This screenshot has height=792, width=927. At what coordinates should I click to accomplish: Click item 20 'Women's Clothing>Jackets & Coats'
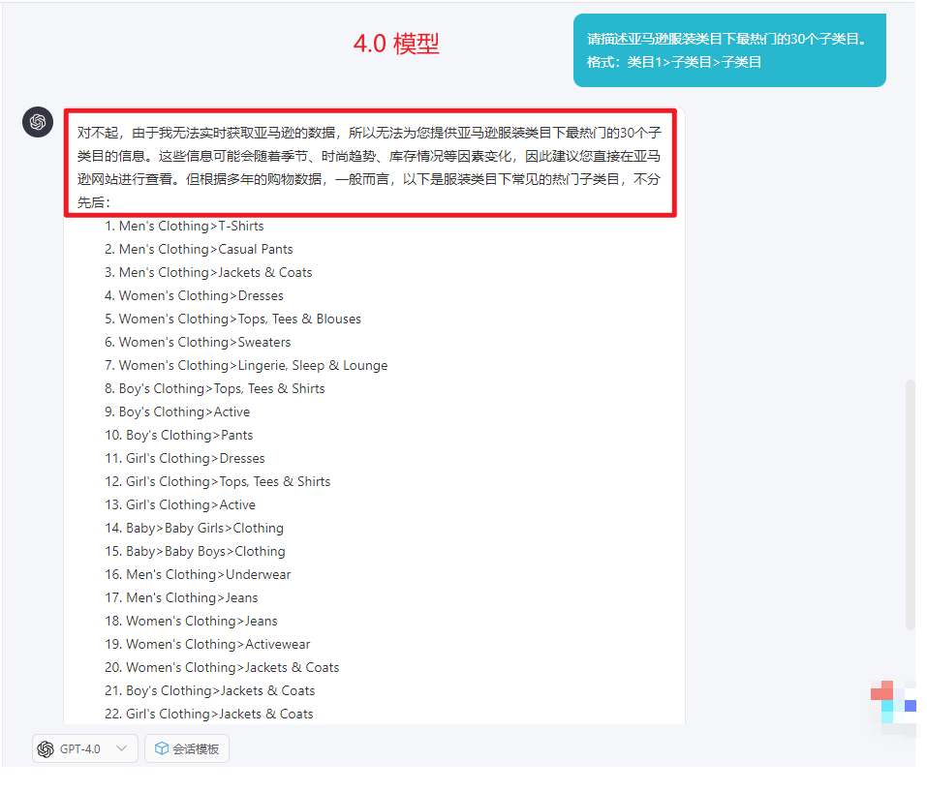[x=222, y=667]
